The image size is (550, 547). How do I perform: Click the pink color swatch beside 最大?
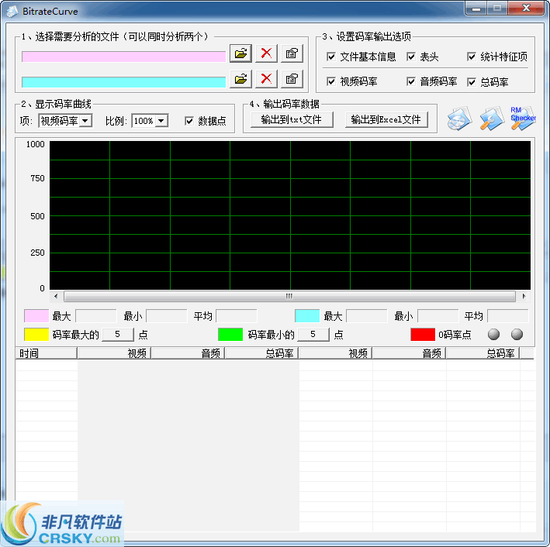(x=36, y=315)
